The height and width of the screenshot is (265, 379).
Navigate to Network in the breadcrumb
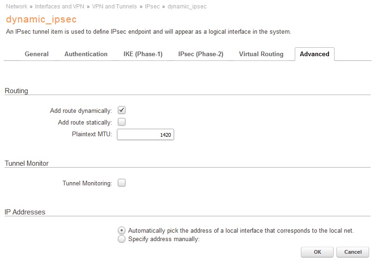(x=16, y=7)
